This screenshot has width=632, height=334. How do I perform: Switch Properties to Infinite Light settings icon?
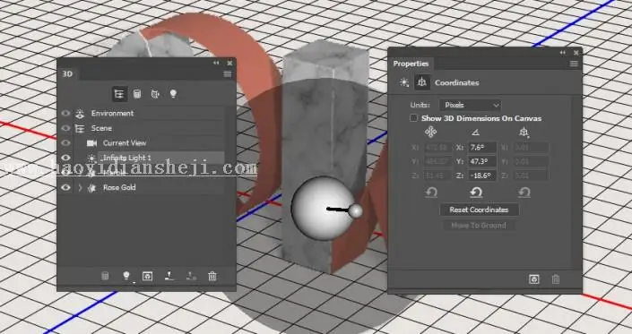[403, 82]
